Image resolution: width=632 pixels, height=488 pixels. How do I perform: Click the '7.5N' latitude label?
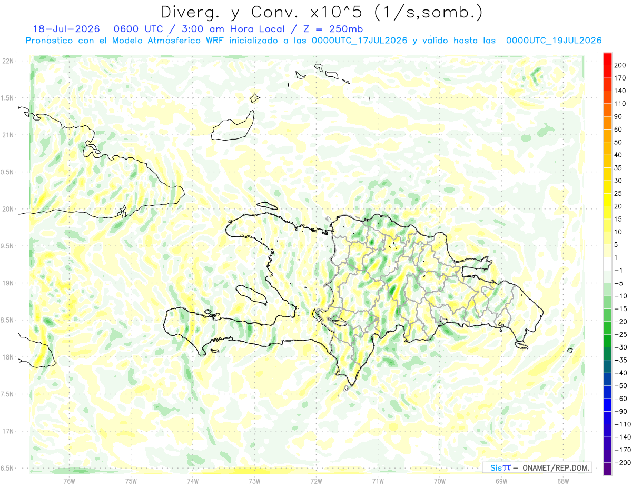[x=7, y=394]
